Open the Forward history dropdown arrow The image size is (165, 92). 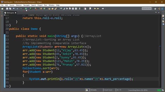105,8
